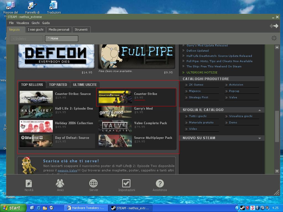Open the Popcap catalog link
This screenshot has height=212, width=283.
234,91
